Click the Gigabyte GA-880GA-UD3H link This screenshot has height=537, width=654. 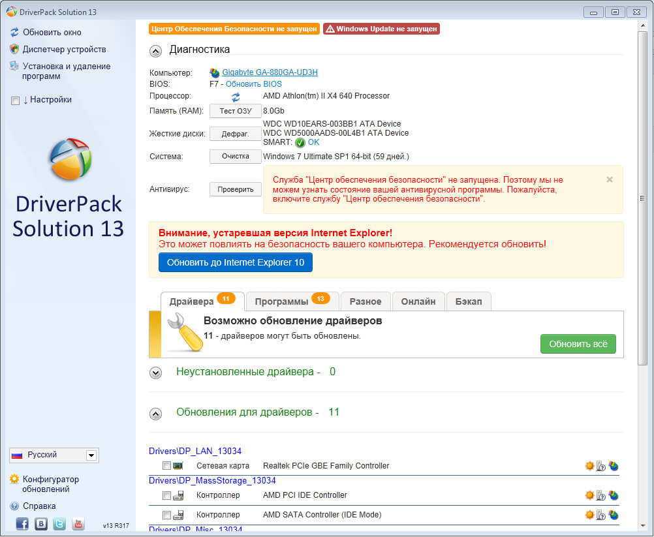click(270, 72)
